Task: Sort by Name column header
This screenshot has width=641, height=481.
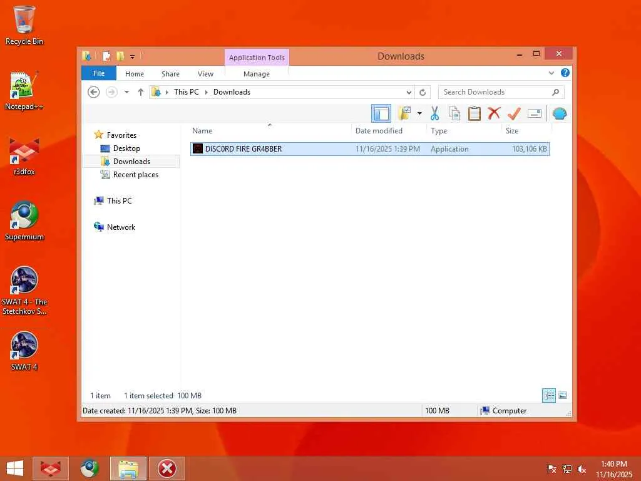Action: [x=270, y=130]
